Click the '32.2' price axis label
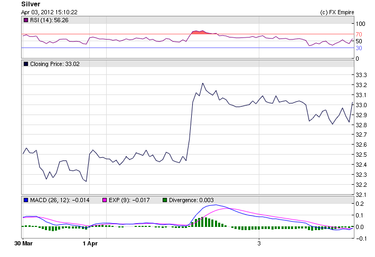The height and width of the screenshot is (257, 375). [x=361, y=185]
